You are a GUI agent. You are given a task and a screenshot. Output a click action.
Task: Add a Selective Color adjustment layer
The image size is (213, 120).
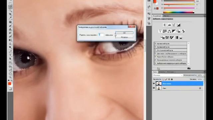pyautogui.click(x=181, y=38)
